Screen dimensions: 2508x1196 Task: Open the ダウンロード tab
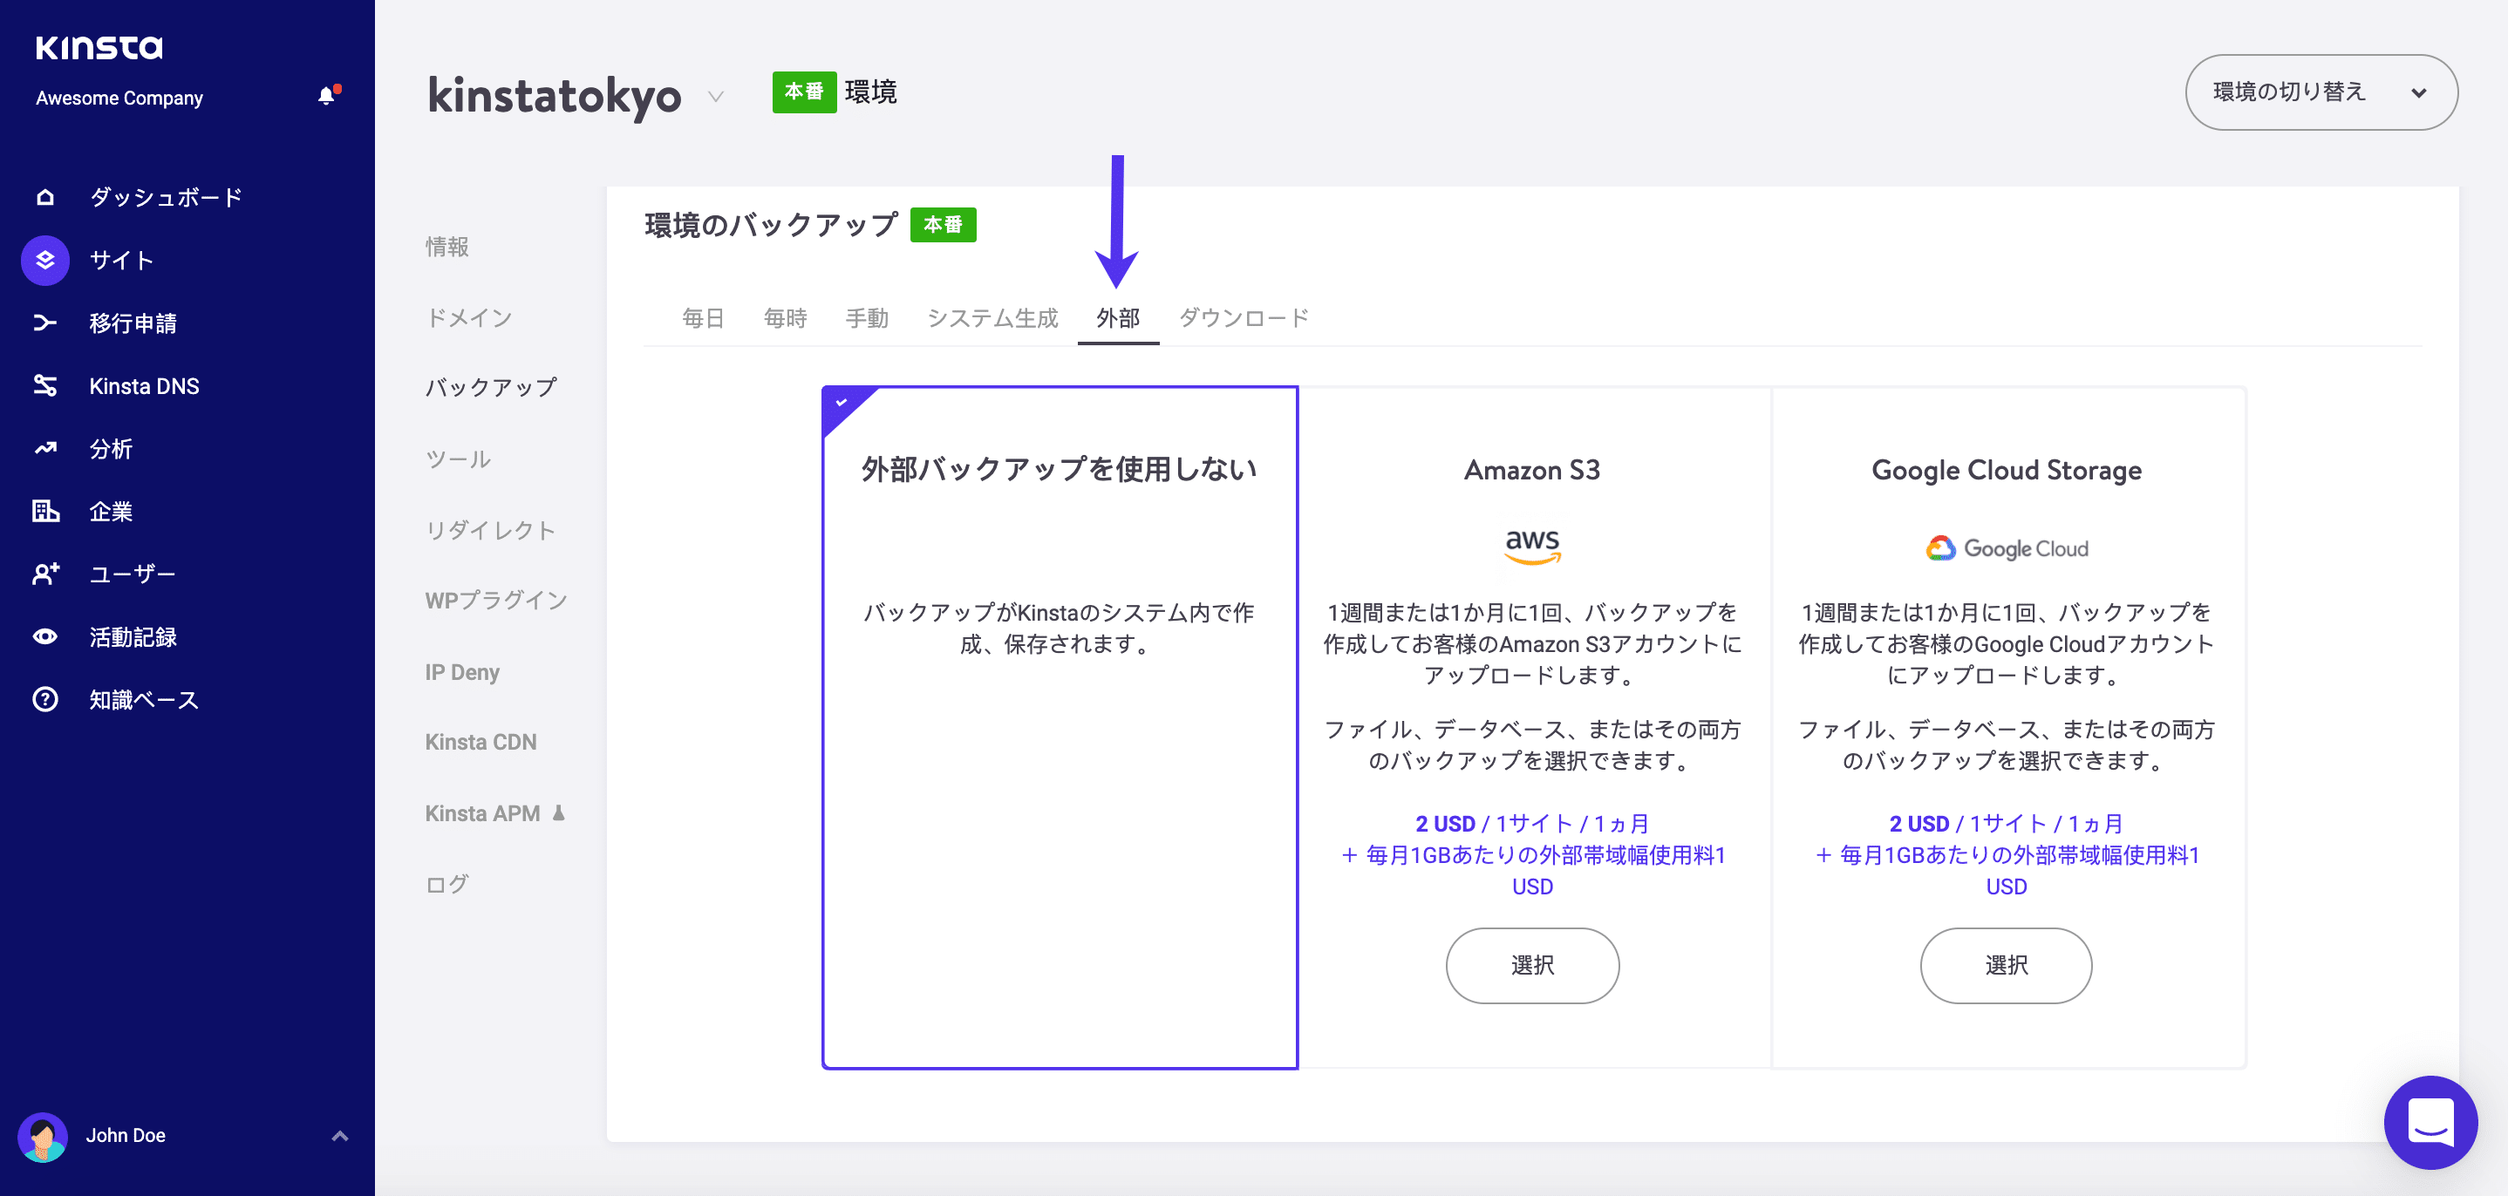(x=1244, y=317)
